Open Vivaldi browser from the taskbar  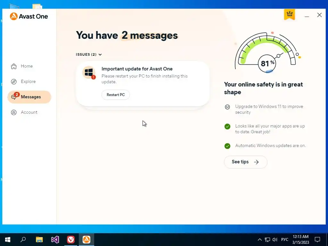pyautogui.click(x=71, y=240)
